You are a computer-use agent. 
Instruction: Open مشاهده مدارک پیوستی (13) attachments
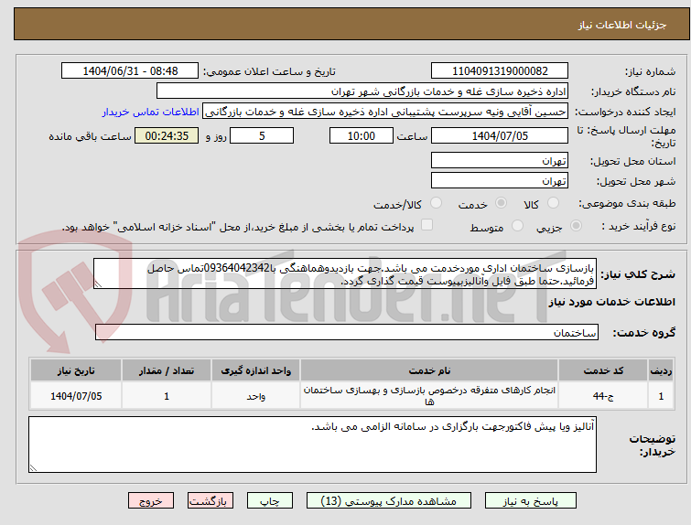pos(389,501)
